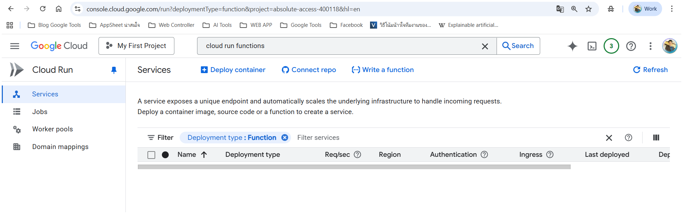The height and width of the screenshot is (214, 683).
Task: Open the browser home page icon
Action: coord(59,9)
